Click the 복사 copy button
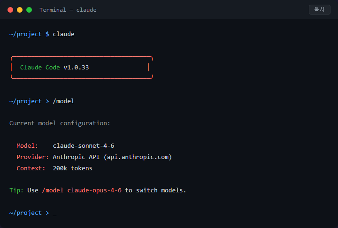 click(x=320, y=9)
